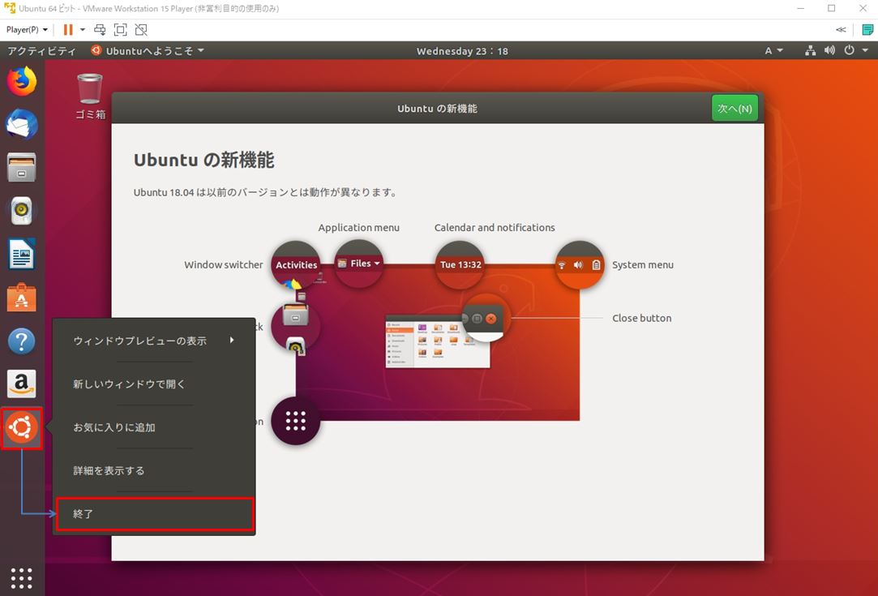Open the VMware notes green icon
The image size is (878, 596).
pos(867,30)
